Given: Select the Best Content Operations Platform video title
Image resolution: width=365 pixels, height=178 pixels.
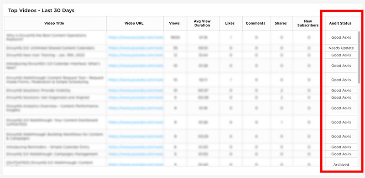Looking at the screenshot, I should click(47, 37).
